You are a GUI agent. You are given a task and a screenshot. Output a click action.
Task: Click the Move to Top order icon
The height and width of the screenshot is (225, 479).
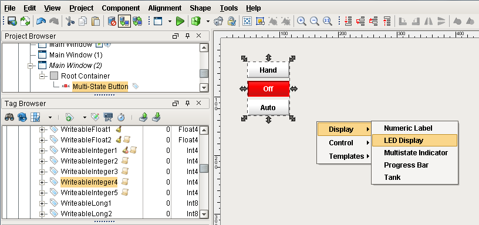tap(387, 21)
